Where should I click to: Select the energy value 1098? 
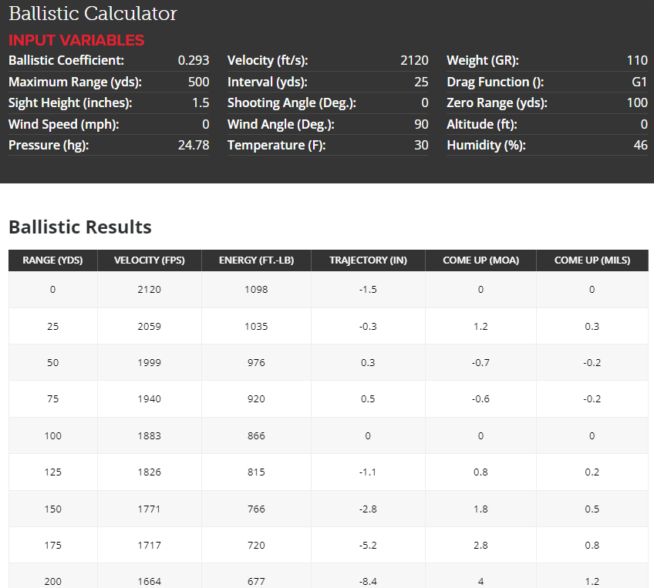tap(256, 290)
